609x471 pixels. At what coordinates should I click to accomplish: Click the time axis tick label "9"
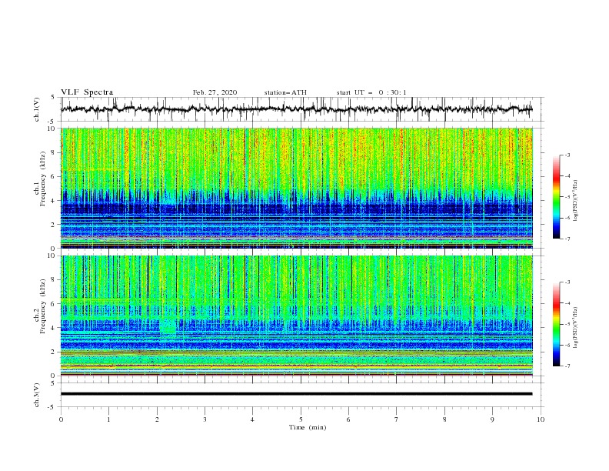point(492,419)
